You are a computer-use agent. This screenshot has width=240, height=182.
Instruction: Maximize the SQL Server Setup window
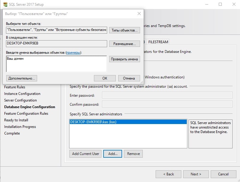point(220,4)
